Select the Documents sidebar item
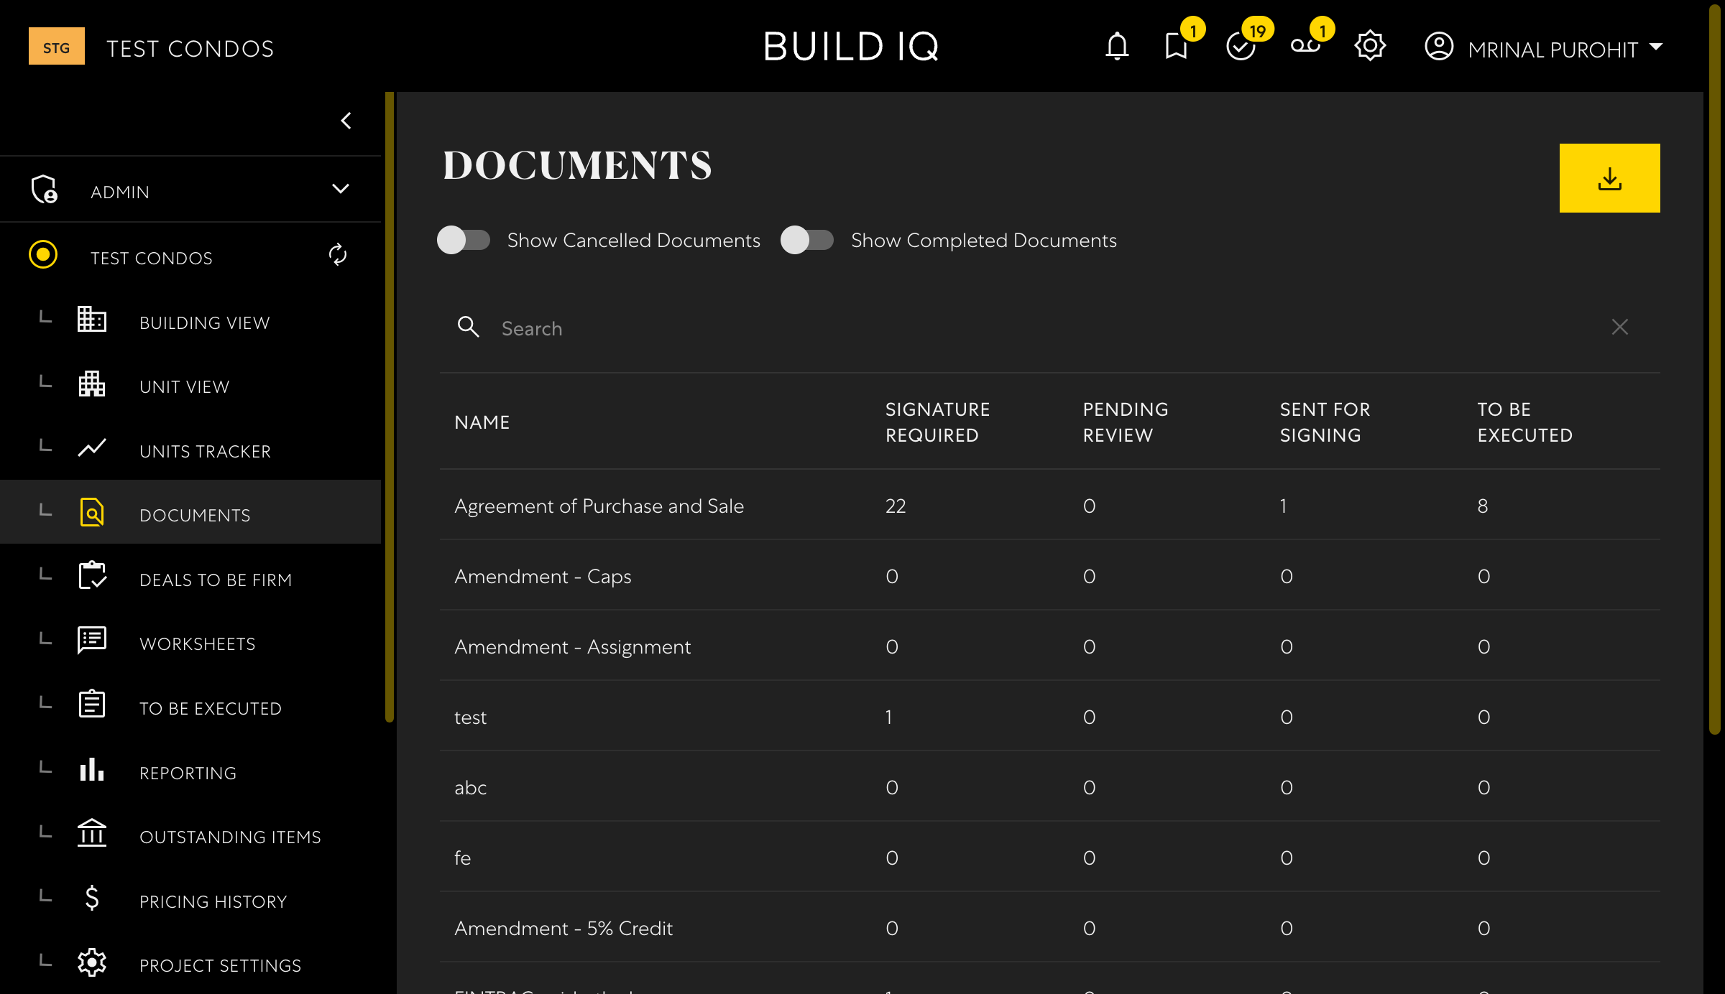This screenshot has width=1725, height=994. click(190, 512)
